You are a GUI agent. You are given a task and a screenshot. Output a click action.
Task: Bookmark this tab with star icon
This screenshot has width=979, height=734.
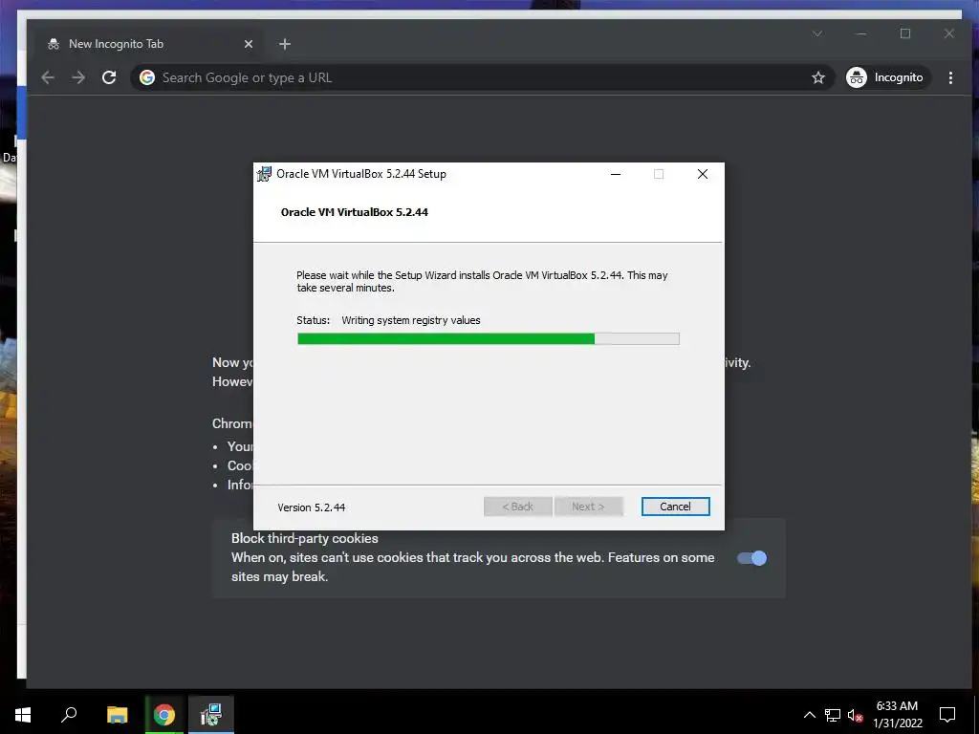click(818, 77)
